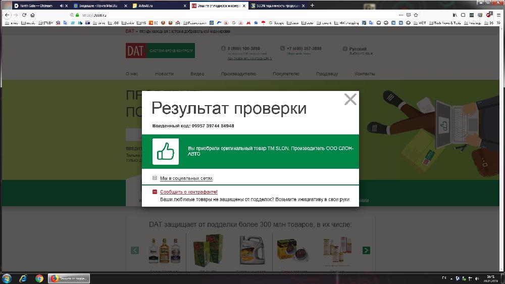Open the music bookmarks folder
The width and height of the screenshot is (505, 284).
pyautogui.click(x=28, y=23)
